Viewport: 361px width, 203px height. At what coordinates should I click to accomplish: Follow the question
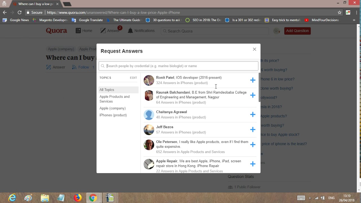pyautogui.click(x=81, y=67)
